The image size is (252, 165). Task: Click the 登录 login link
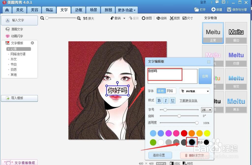[203, 2]
